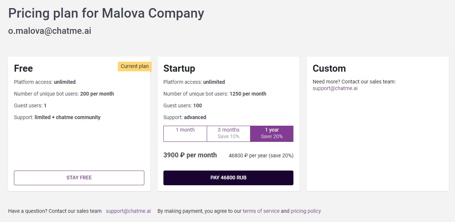Viewport: 455px width, 222px height.
Task: Switch to 3 months billing option
Action: pyautogui.click(x=228, y=133)
